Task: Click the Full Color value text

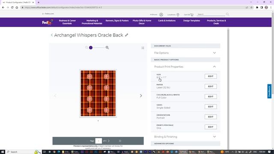Action: click(161, 98)
